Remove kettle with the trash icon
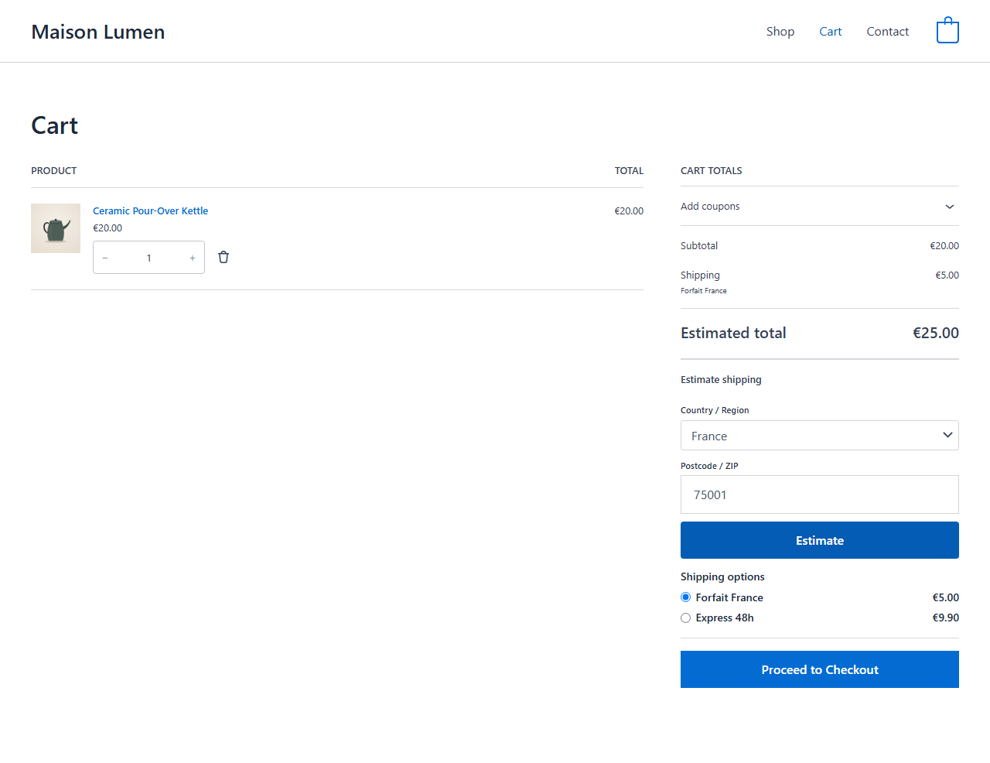The image size is (990, 763). 224,257
